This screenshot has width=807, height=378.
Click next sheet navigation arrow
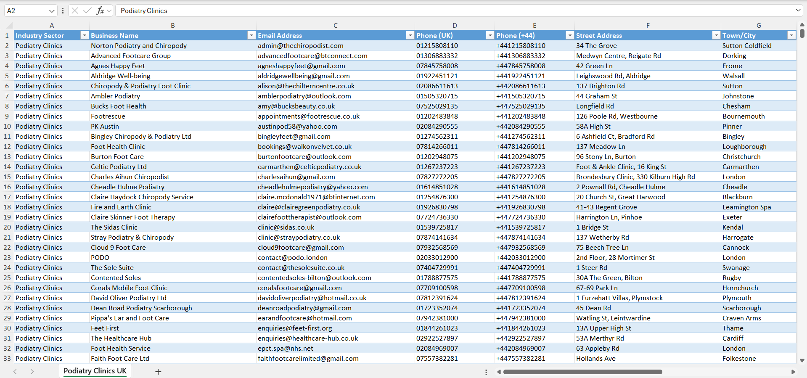pos(32,372)
